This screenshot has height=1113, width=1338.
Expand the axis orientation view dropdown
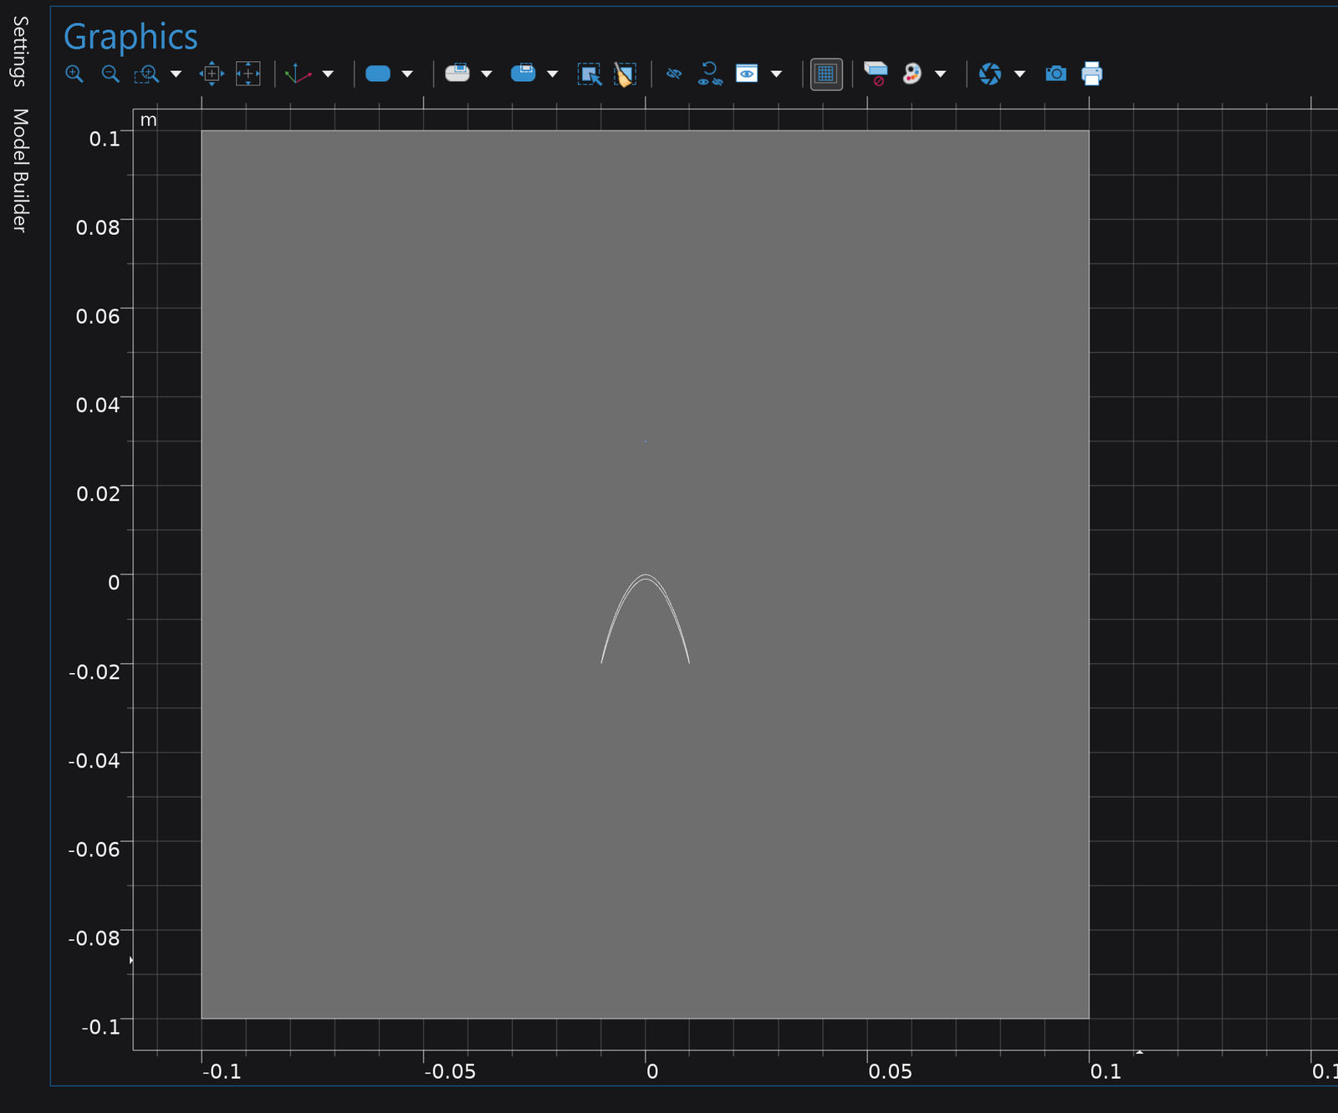(329, 74)
